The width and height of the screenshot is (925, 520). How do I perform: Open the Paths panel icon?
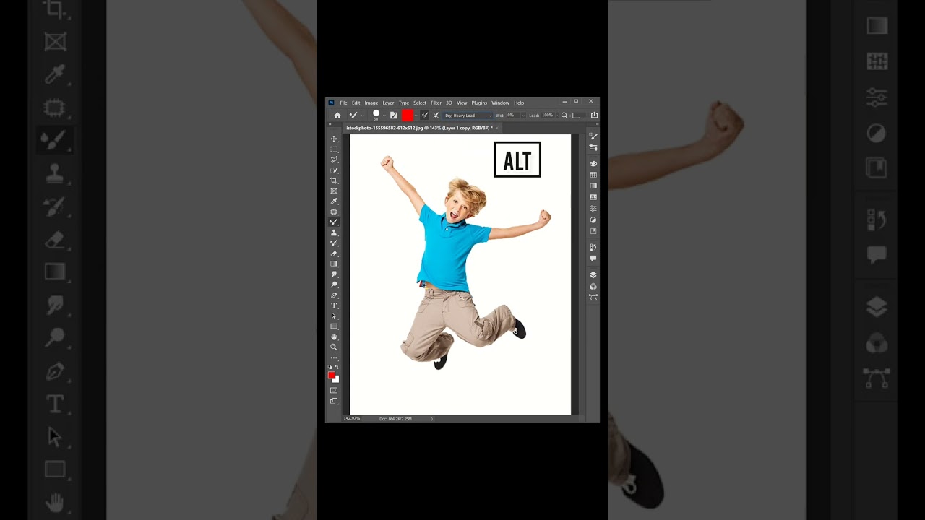593,297
